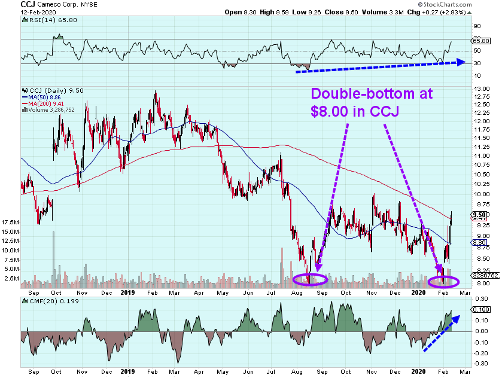Click the up triangle after the Chg value
Screen dimensions: 502x378
tap(469, 13)
